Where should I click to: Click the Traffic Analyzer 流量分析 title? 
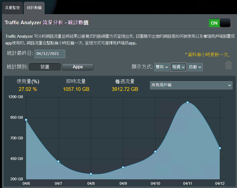coord(47,23)
